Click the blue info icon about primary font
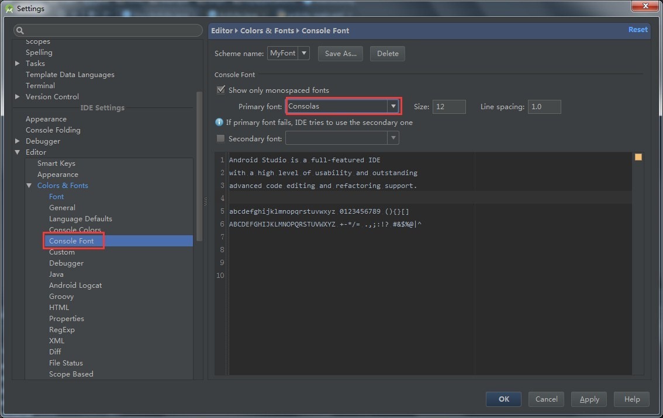The image size is (663, 418). pyautogui.click(x=220, y=123)
